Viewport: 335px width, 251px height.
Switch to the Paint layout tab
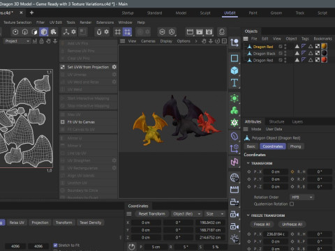[253, 13]
